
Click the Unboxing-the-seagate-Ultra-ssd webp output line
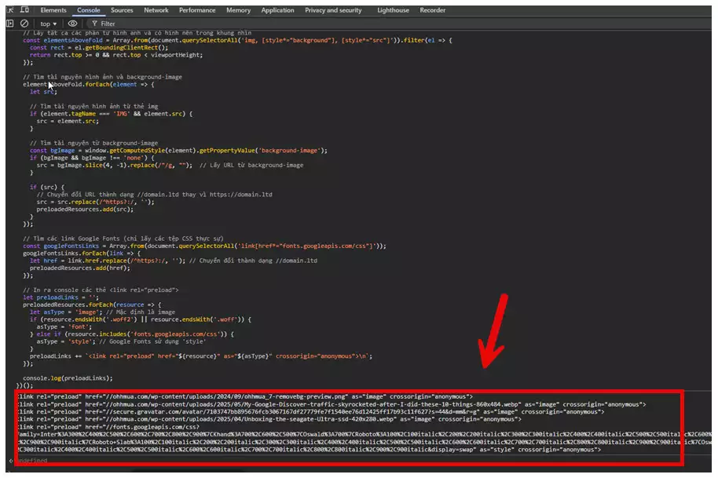[269, 418]
